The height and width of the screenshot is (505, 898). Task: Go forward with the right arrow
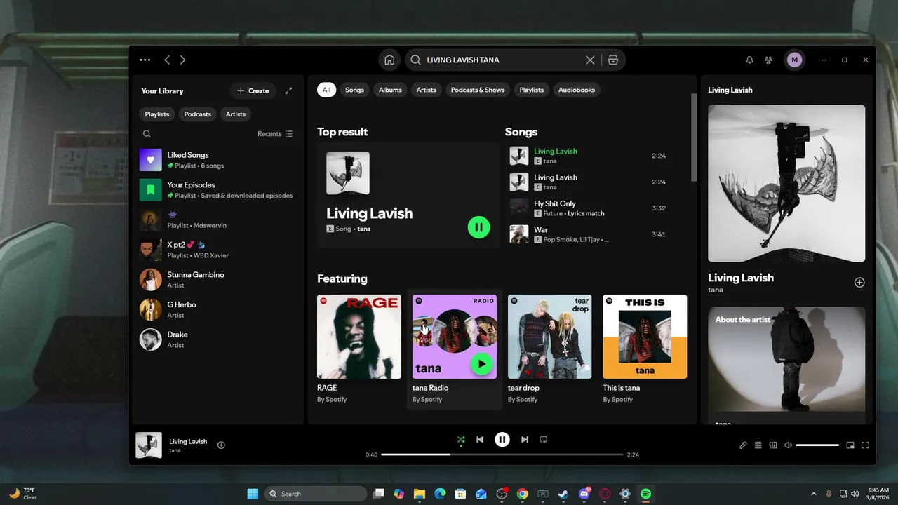click(183, 60)
